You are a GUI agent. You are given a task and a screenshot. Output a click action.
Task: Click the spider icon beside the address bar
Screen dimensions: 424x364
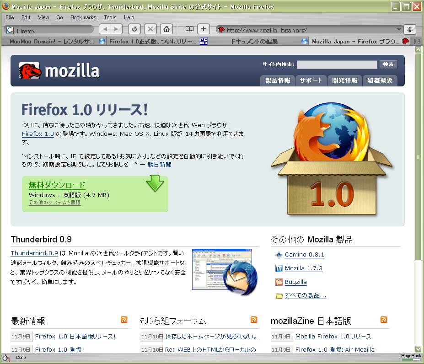tap(410, 29)
